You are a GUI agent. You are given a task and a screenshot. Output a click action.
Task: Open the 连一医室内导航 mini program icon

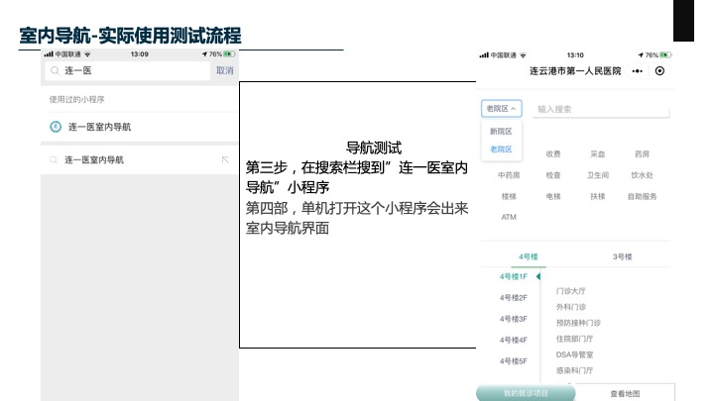coord(56,127)
